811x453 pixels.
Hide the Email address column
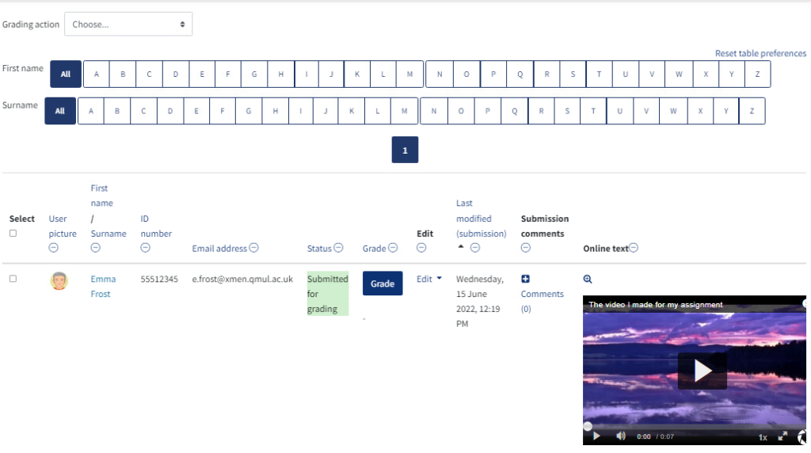pyautogui.click(x=254, y=248)
